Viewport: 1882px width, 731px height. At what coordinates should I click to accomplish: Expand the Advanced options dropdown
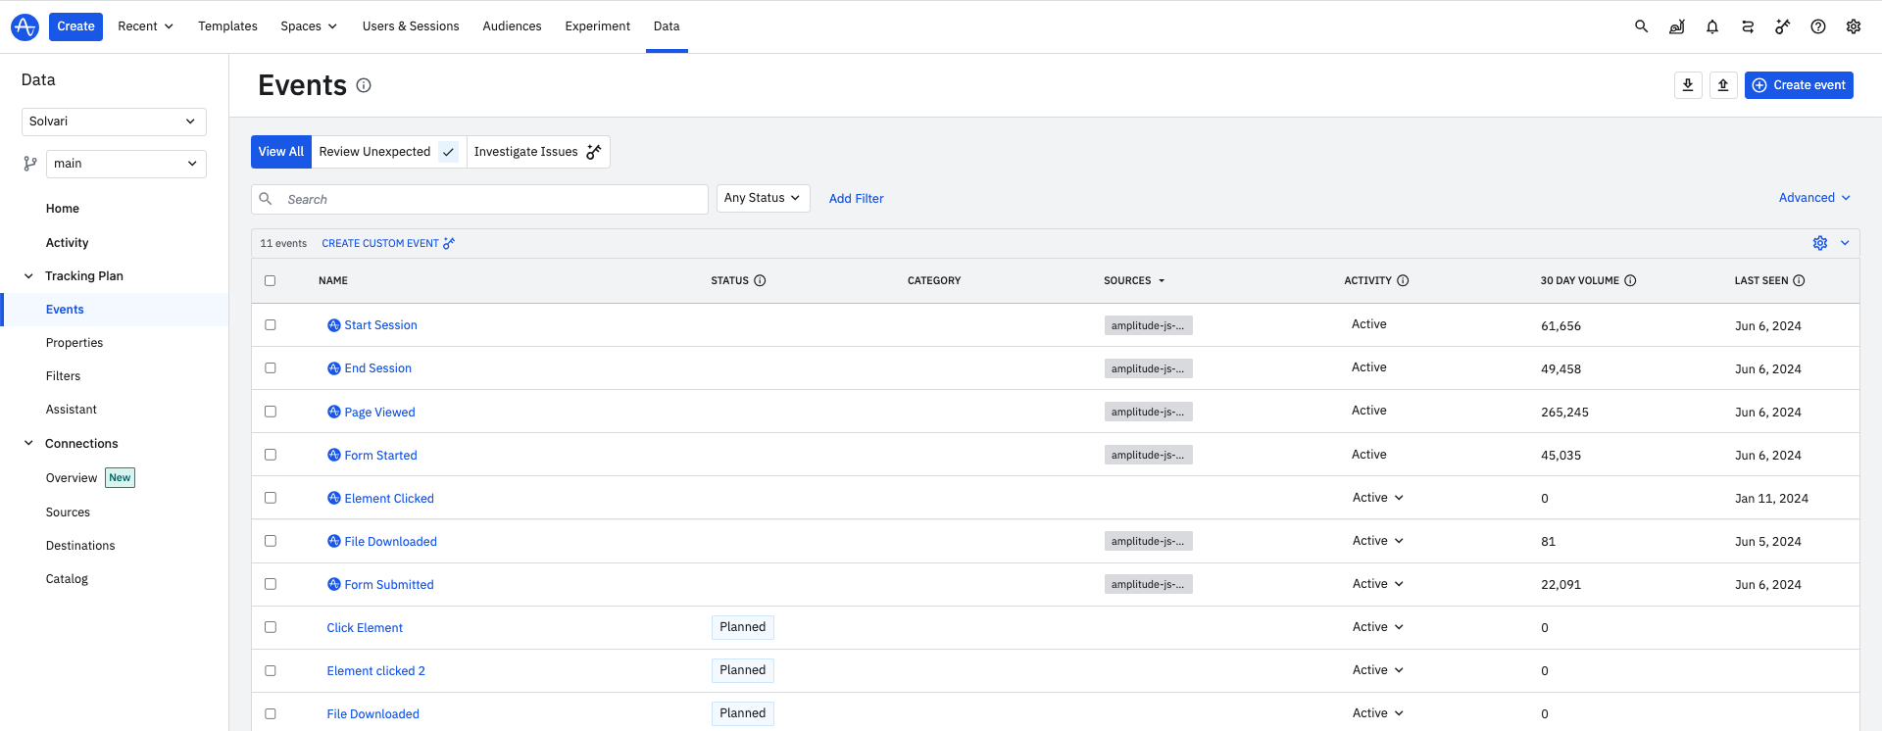tap(1814, 198)
